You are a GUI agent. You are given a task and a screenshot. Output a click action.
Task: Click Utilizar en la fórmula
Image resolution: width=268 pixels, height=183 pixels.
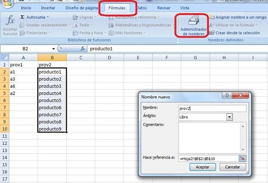tap(233, 25)
